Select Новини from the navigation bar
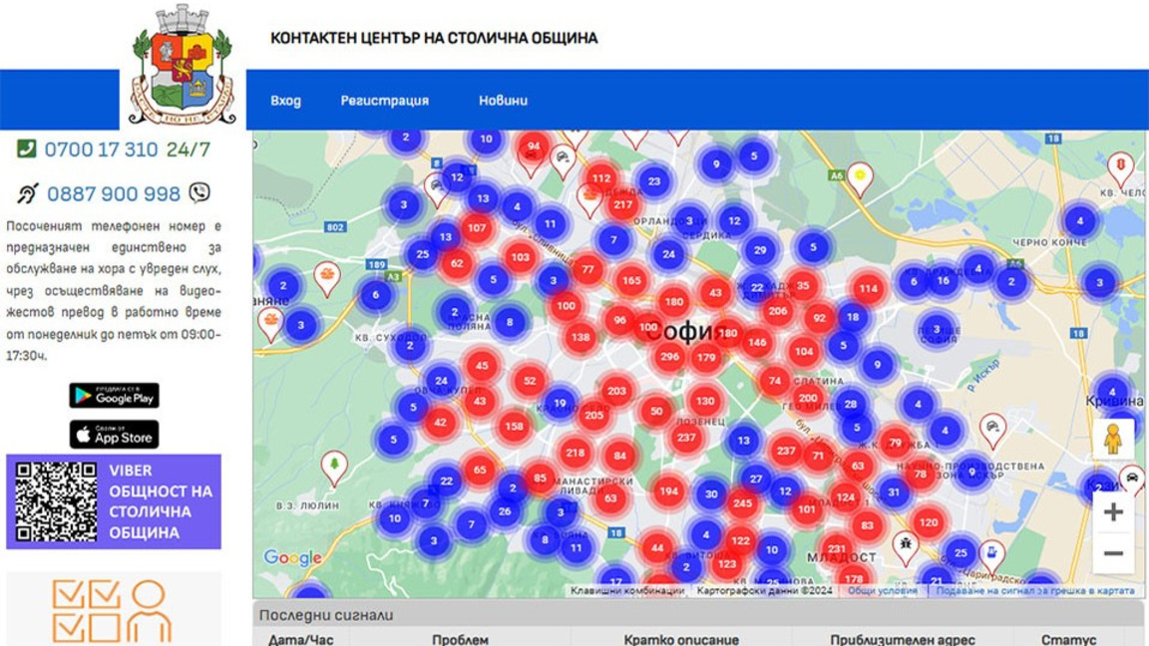The width and height of the screenshot is (1149, 646). [503, 101]
